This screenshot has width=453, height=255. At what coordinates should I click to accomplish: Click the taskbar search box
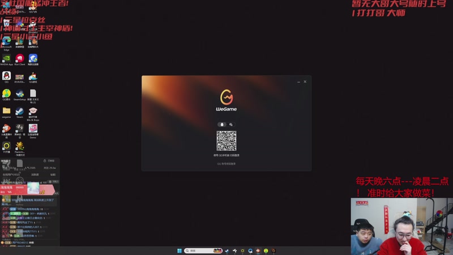[203, 250]
